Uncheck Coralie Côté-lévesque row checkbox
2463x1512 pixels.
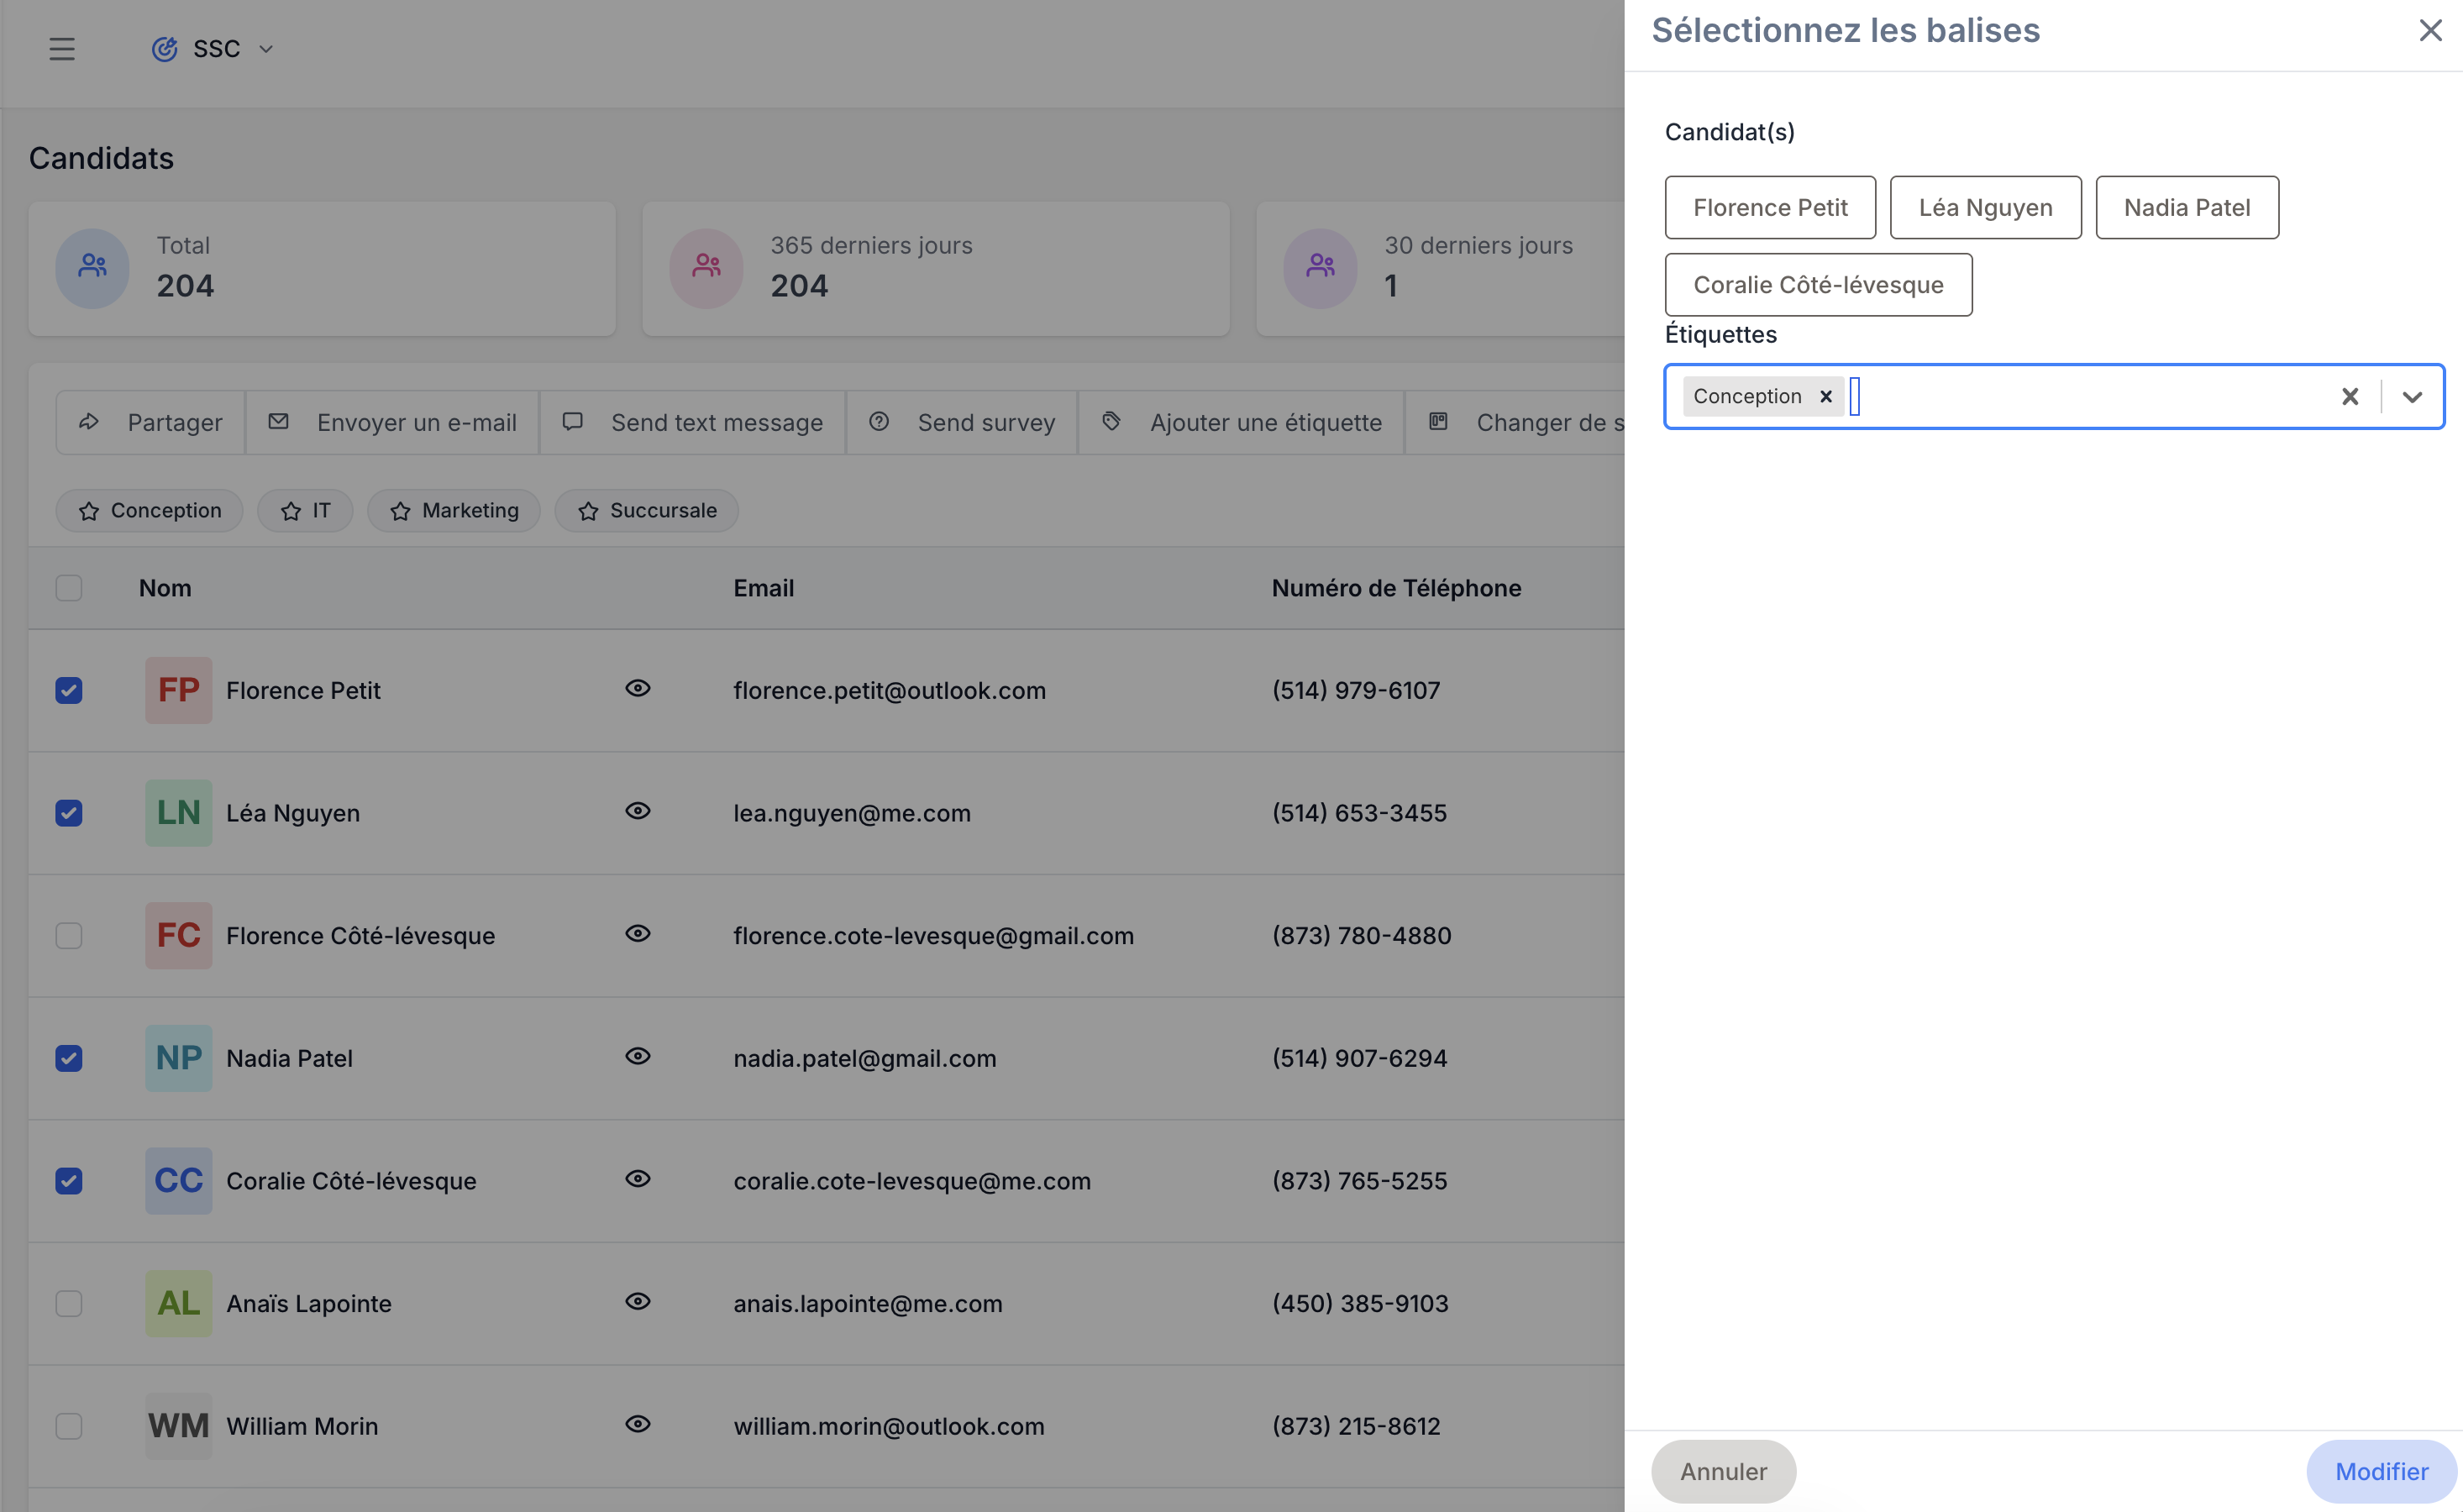(x=69, y=1181)
